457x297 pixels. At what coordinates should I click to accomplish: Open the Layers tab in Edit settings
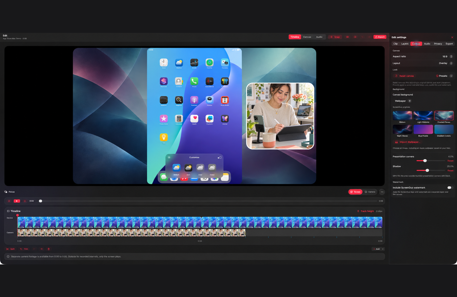click(x=405, y=44)
